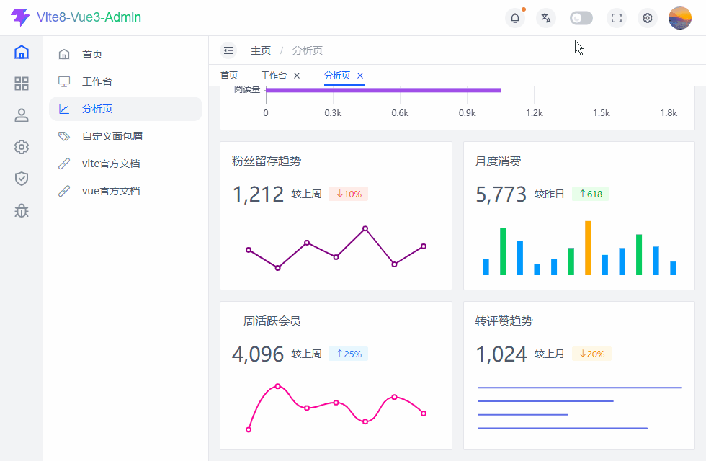Click the orange bar in 月度消费 chart
This screenshot has width=706, height=461.
click(x=588, y=248)
